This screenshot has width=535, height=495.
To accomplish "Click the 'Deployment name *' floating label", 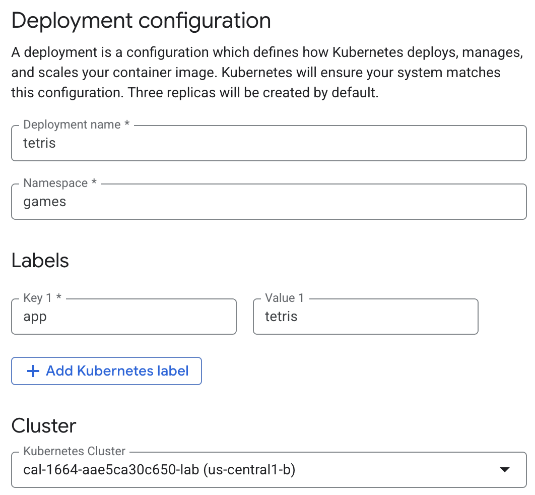I will coord(76,125).
